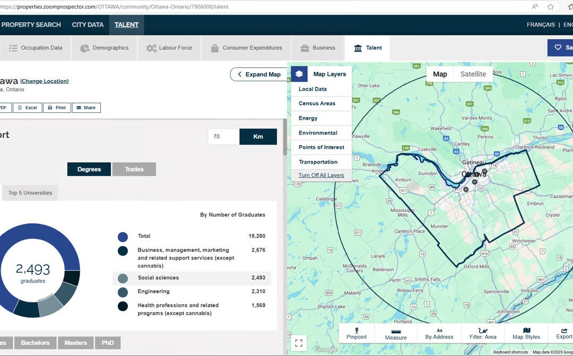This screenshot has width=573, height=356.
Task: Toggle the Trades graduates view
Action: (134, 170)
